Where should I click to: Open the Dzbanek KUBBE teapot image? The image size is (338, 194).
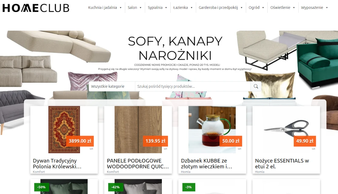tap(212, 130)
